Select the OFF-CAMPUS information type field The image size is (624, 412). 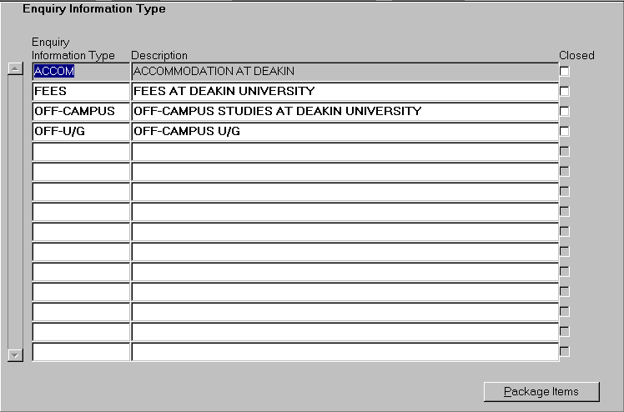tap(81, 112)
